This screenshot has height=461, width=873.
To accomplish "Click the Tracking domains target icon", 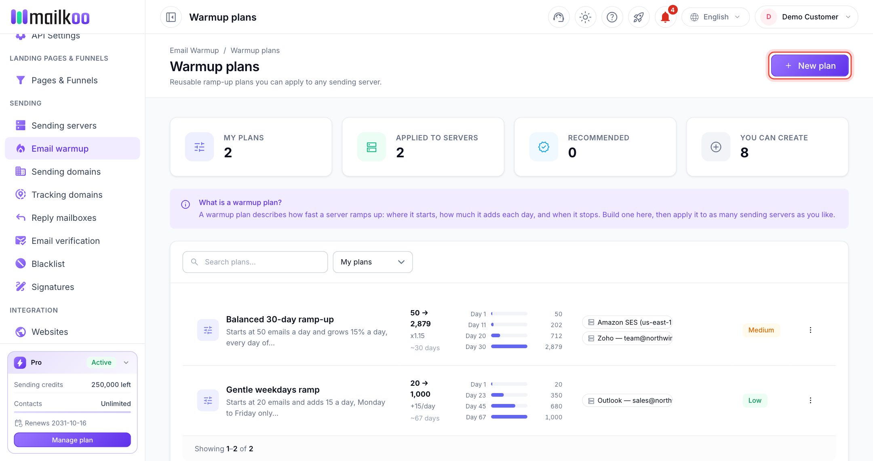I will (21, 195).
